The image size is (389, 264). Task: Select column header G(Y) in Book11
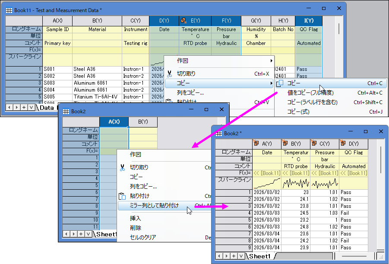(x=256, y=21)
